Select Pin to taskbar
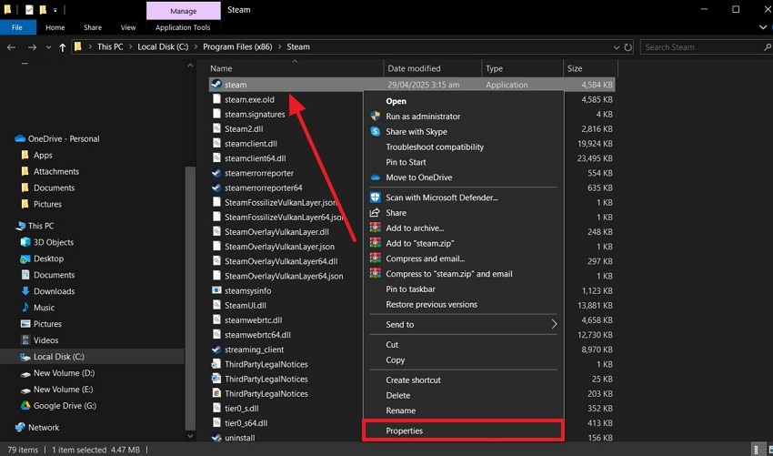Image resolution: width=773 pixels, height=456 pixels. pos(411,289)
